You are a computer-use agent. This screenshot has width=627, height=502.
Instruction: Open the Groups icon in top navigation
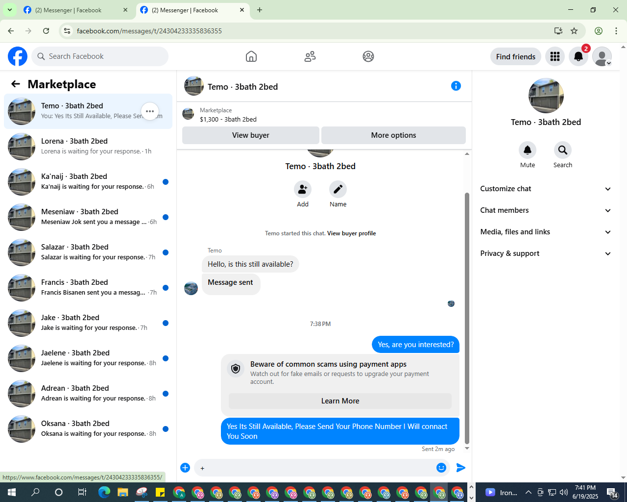[368, 56]
